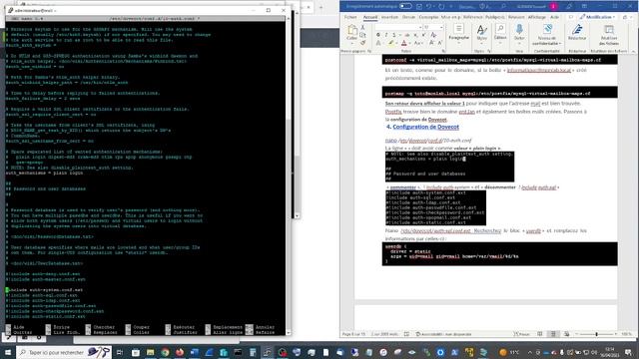
Task: Click the auth-sql.conf.ext path link in document
Action: [x=435, y=230]
